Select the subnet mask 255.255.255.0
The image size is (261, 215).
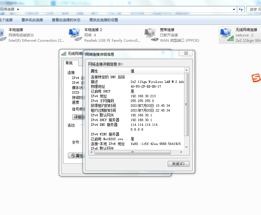tap(142, 101)
